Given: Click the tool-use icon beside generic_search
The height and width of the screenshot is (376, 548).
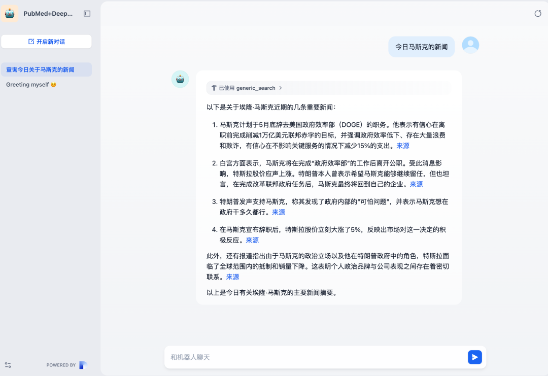Looking at the screenshot, I should click(x=214, y=87).
